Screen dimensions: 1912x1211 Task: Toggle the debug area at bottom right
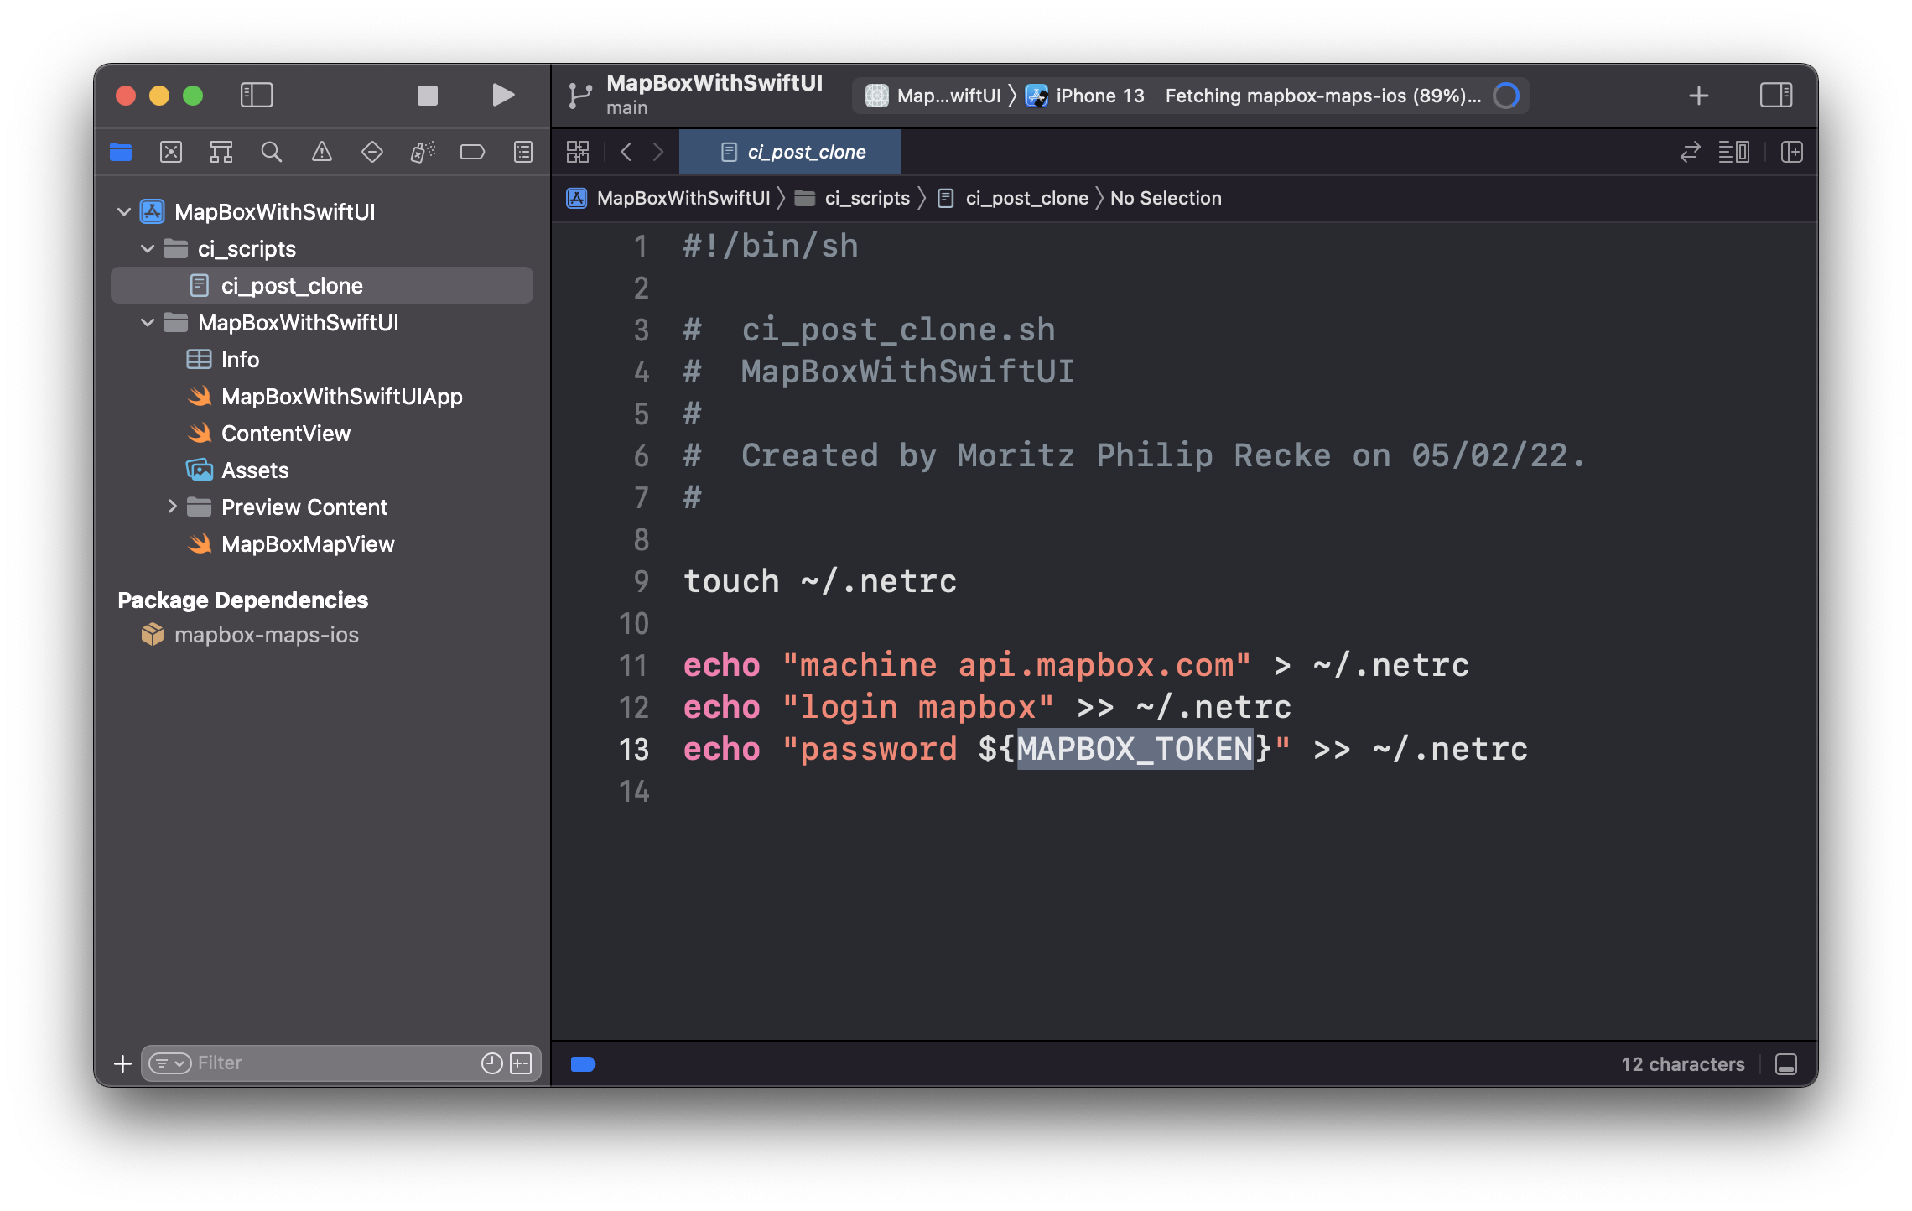click(1785, 1064)
